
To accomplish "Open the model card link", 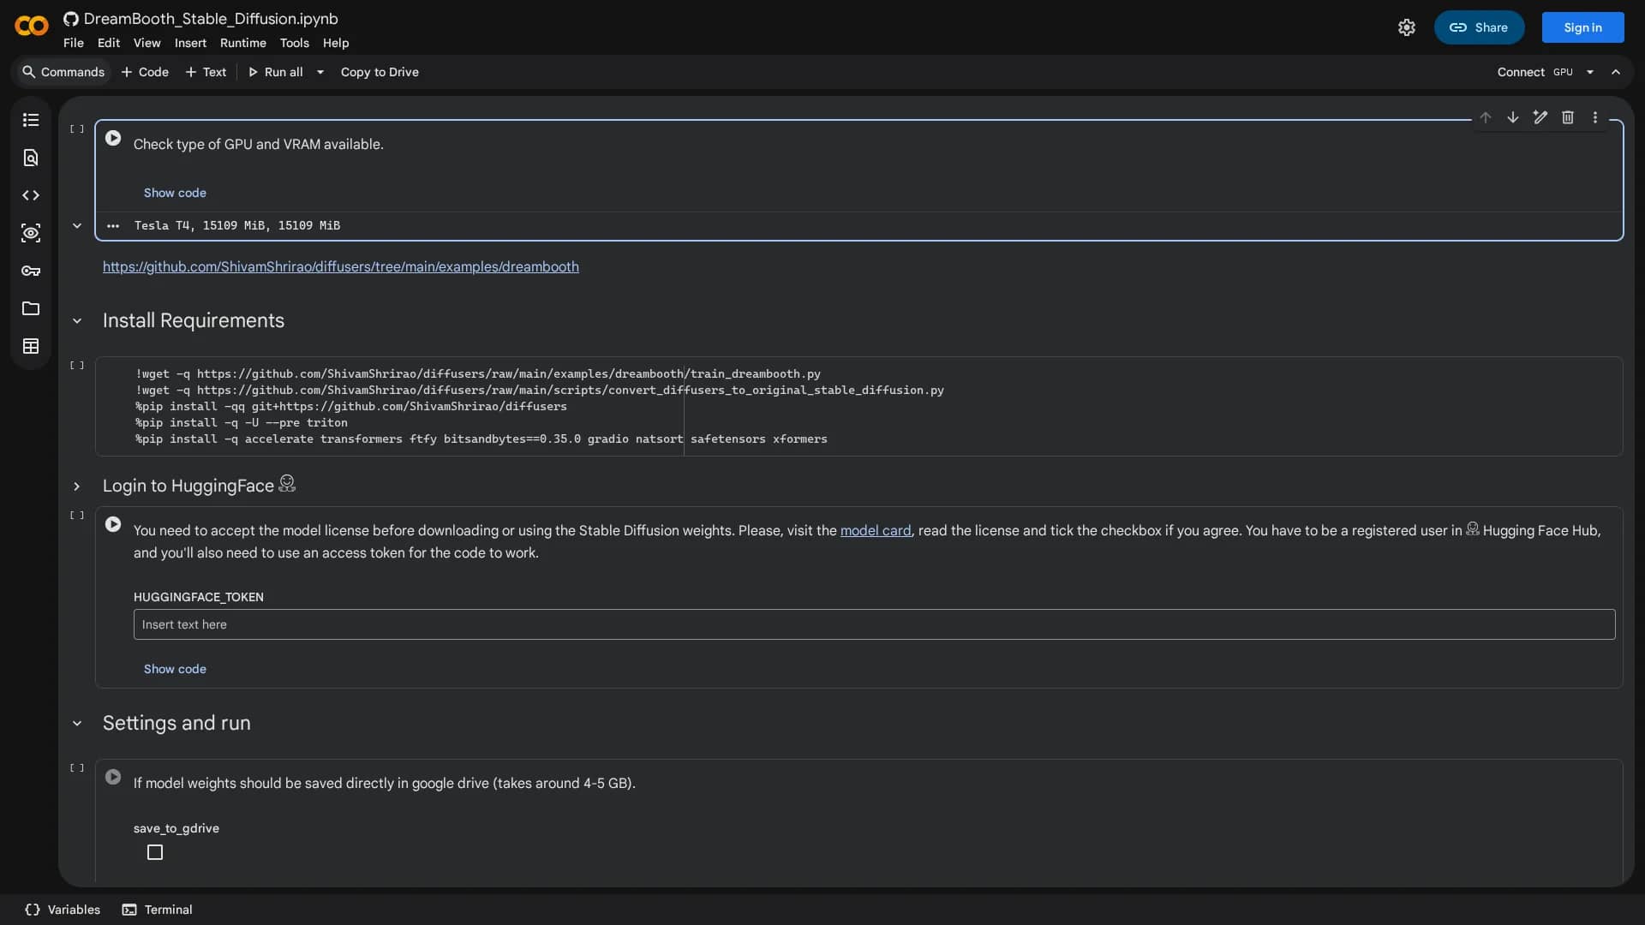I will 876,530.
